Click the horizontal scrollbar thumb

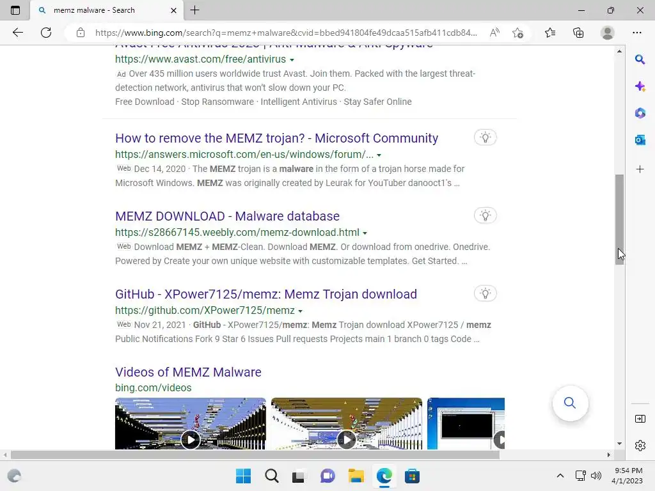tap(255, 455)
